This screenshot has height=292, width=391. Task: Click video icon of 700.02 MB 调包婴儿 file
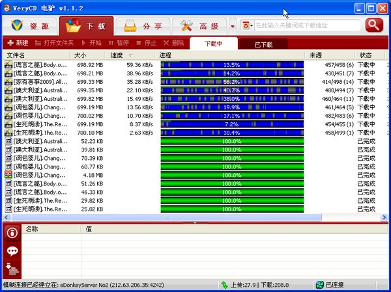[8, 116]
